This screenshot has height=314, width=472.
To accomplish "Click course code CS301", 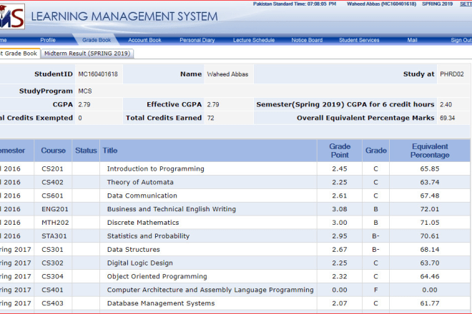I will (x=52, y=250).
